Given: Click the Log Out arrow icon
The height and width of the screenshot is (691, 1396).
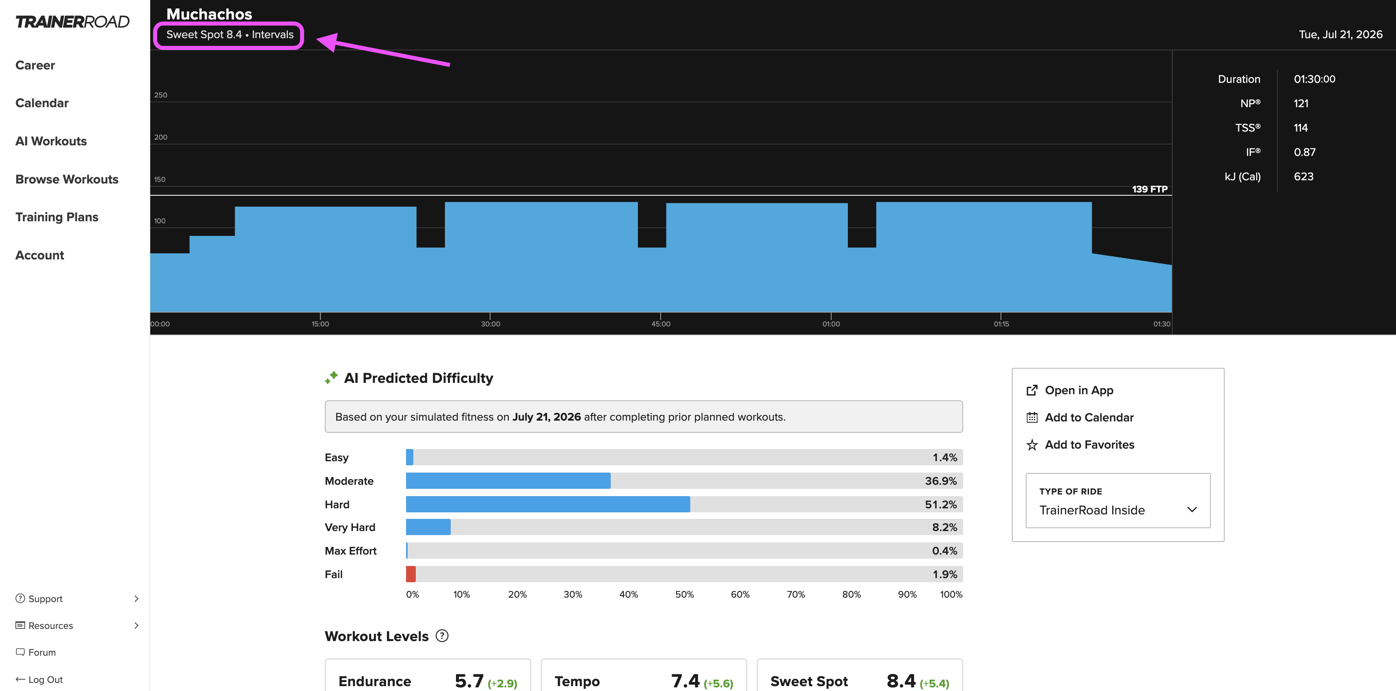Looking at the screenshot, I should (x=20, y=679).
